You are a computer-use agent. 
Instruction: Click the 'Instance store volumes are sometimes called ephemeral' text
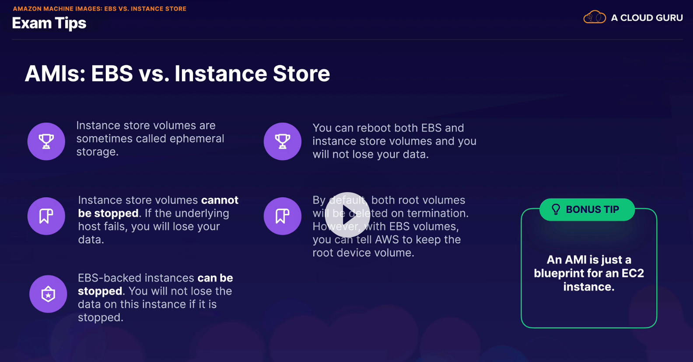[x=150, y=138]
